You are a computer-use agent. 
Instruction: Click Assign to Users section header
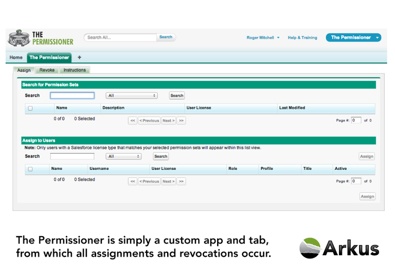[199, 140]
